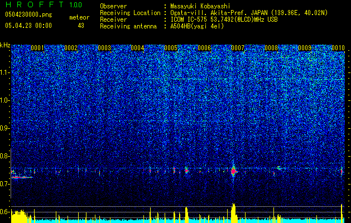
Task: Click the Observer label
Action: pyautogui.click(x=113, y=6)
